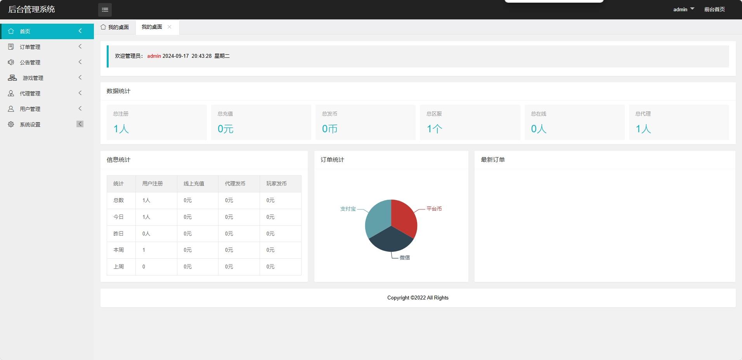
Task: Click the 总区服 1个 card
Action: (x=470, y=122)
